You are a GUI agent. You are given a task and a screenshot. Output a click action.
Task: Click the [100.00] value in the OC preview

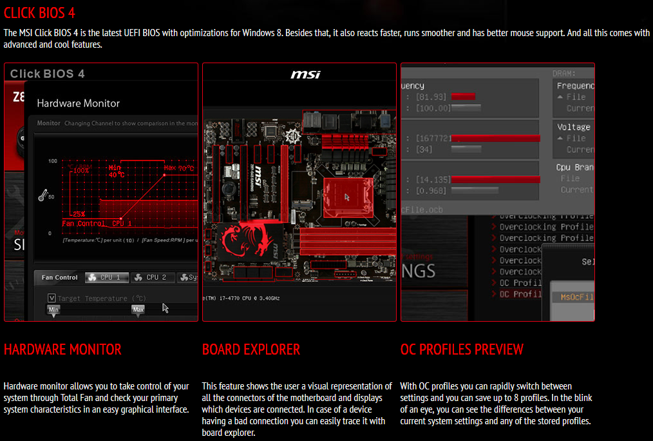pyautogui.click(x=433, y=108)
